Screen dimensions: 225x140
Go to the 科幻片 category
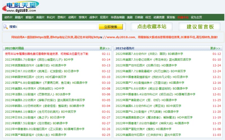point(51,17)
